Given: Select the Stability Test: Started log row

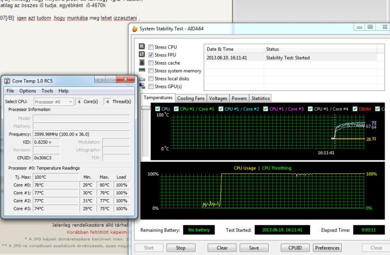Looking at the screenshot, I should [291, 58].
